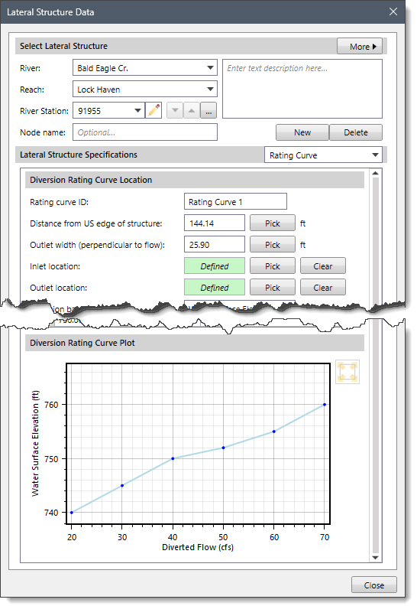Click the plot data point at 20 cfs
The image size is (417, 606).
[72, 513]
